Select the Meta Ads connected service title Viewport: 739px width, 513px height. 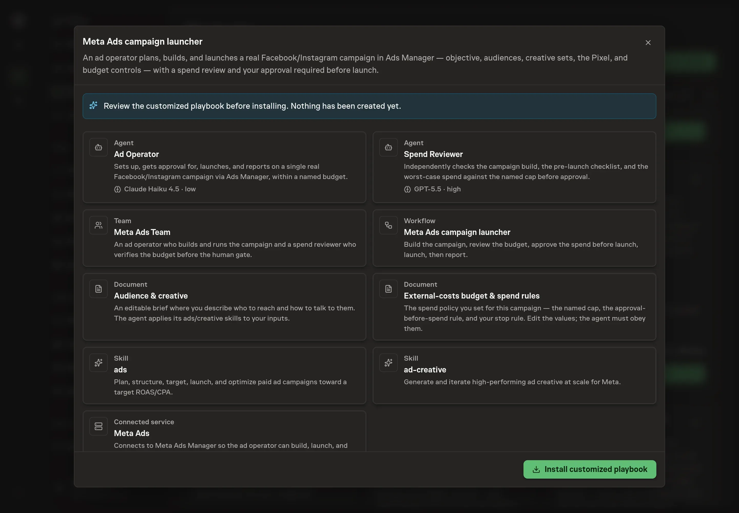pyautogui.click(x=132, y=433)
